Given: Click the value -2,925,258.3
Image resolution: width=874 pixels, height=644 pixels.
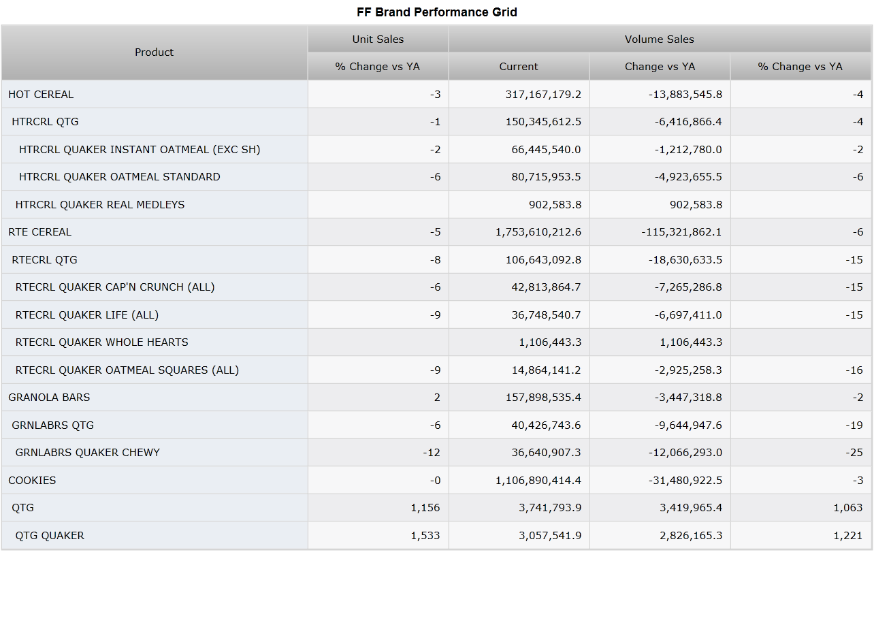Looking at the screenshot, I should click(688, 370).
